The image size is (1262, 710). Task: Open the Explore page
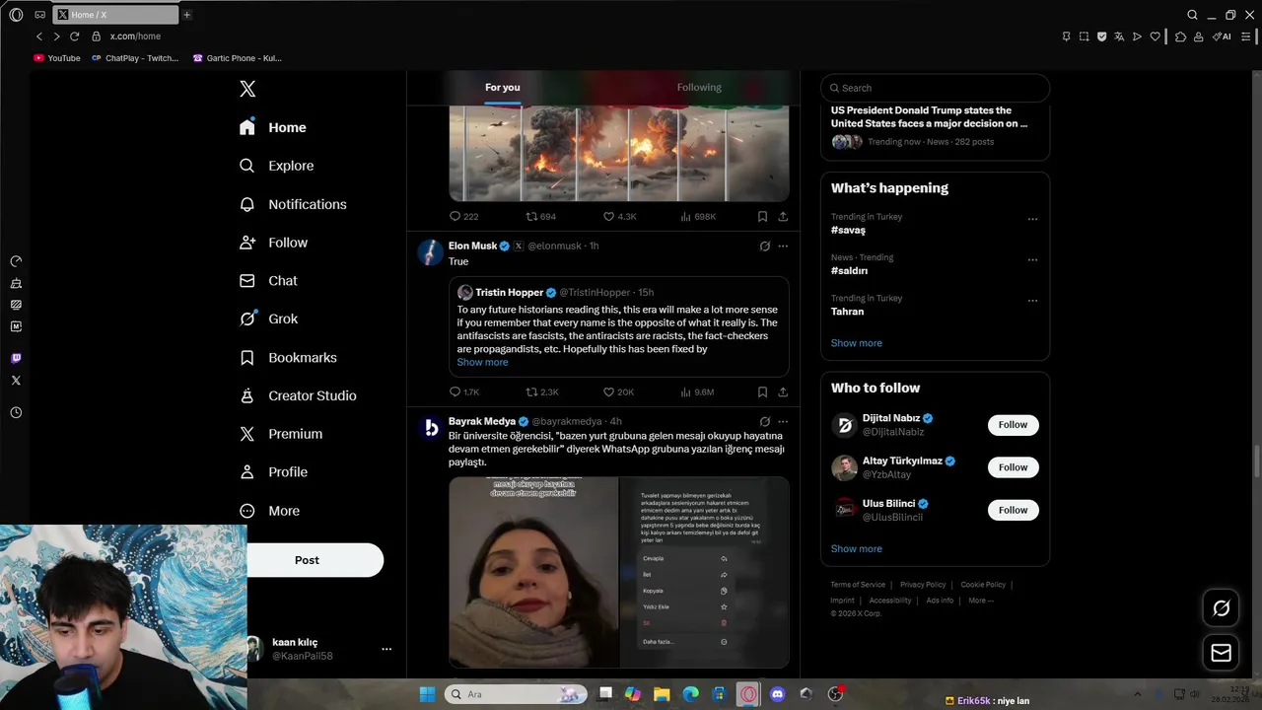tap(277, 166)
